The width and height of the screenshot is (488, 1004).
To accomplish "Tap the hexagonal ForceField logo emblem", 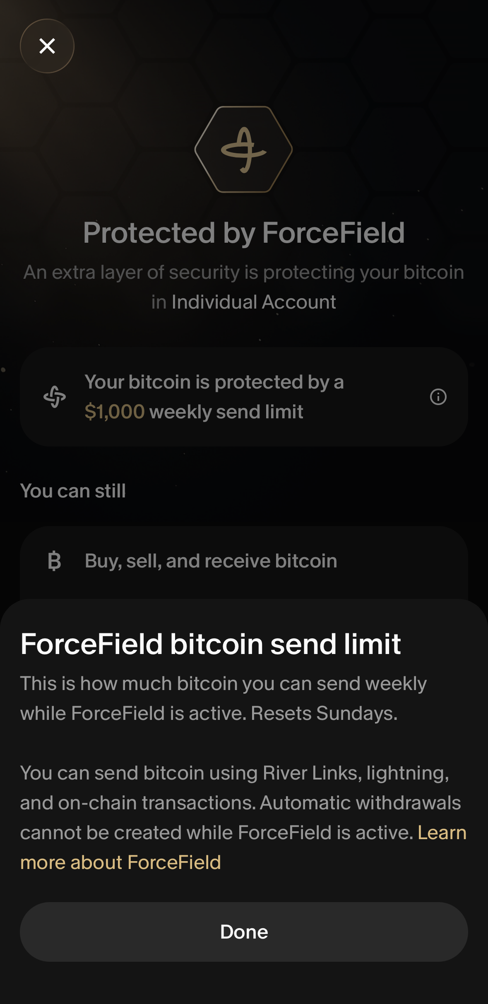I will click(x=244, y=150).
